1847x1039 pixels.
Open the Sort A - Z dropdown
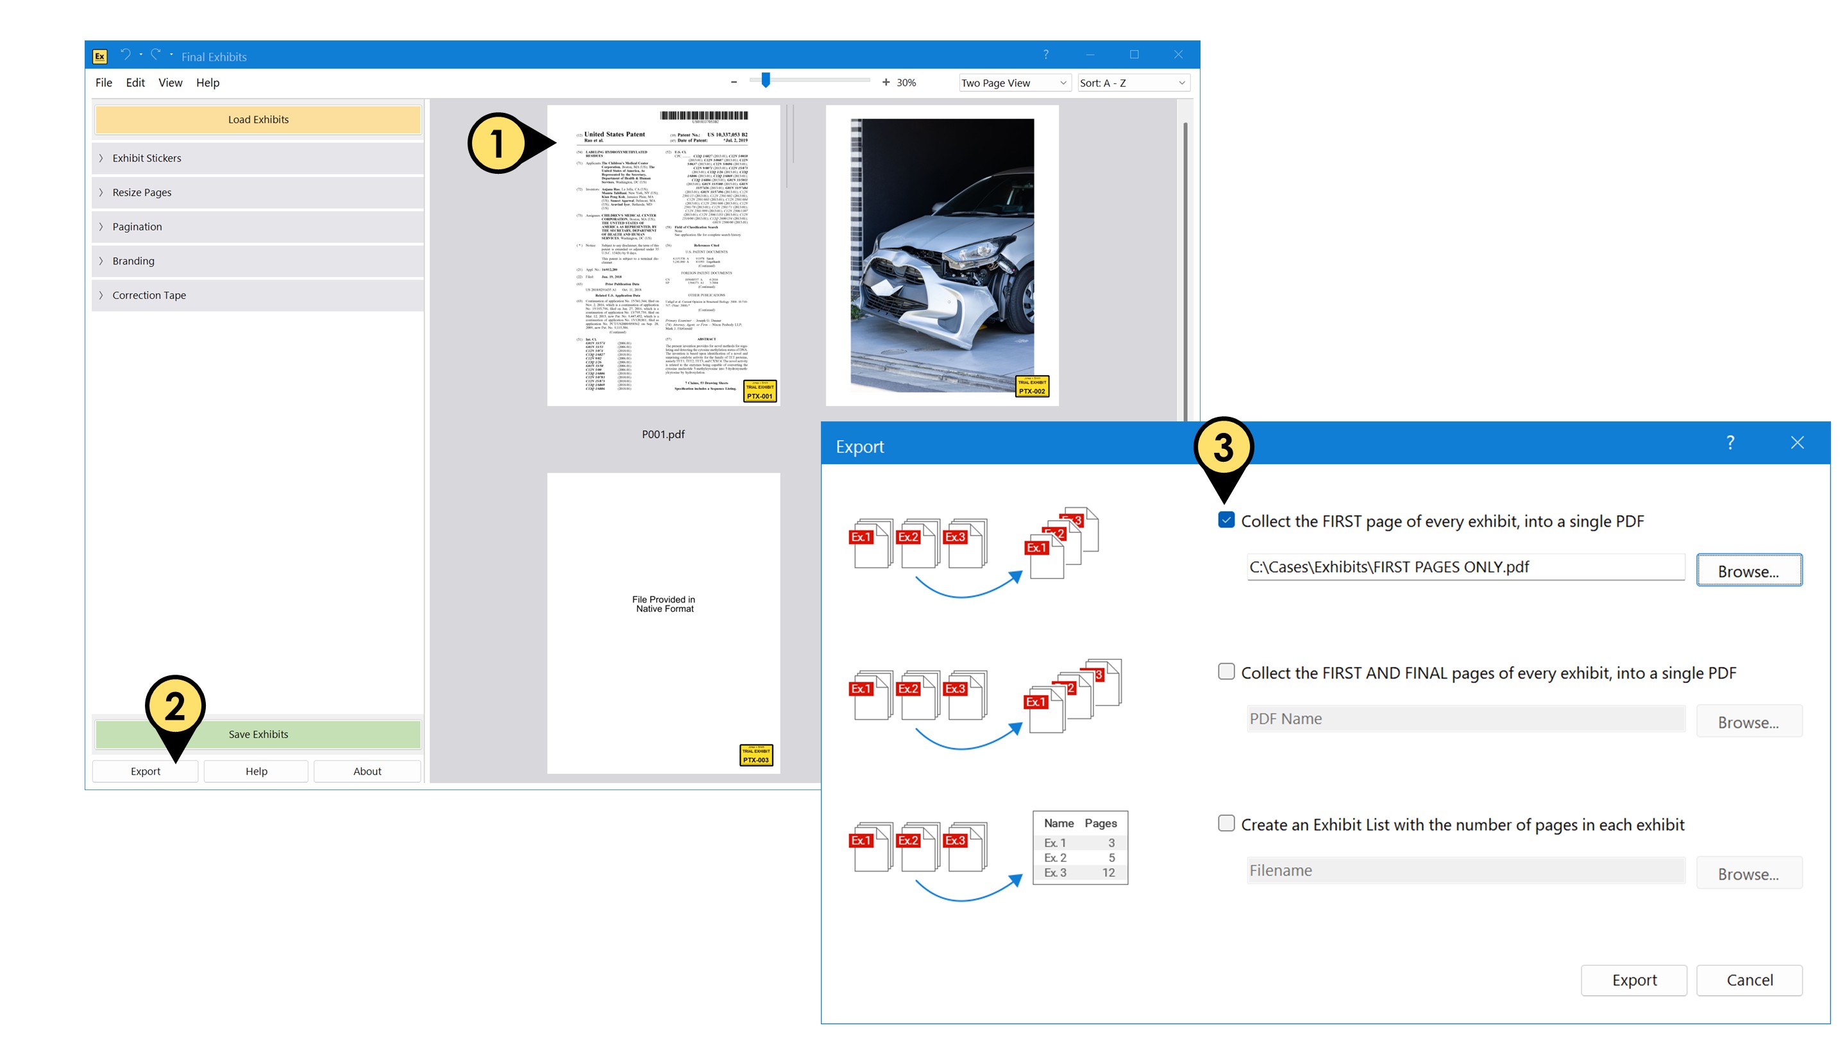tap(1133, 83)
